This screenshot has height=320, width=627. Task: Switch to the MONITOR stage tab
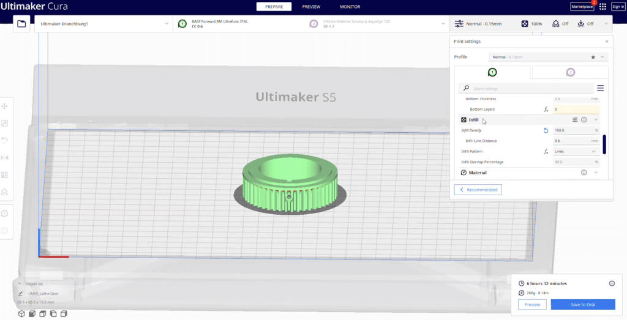tap(350, 7)
